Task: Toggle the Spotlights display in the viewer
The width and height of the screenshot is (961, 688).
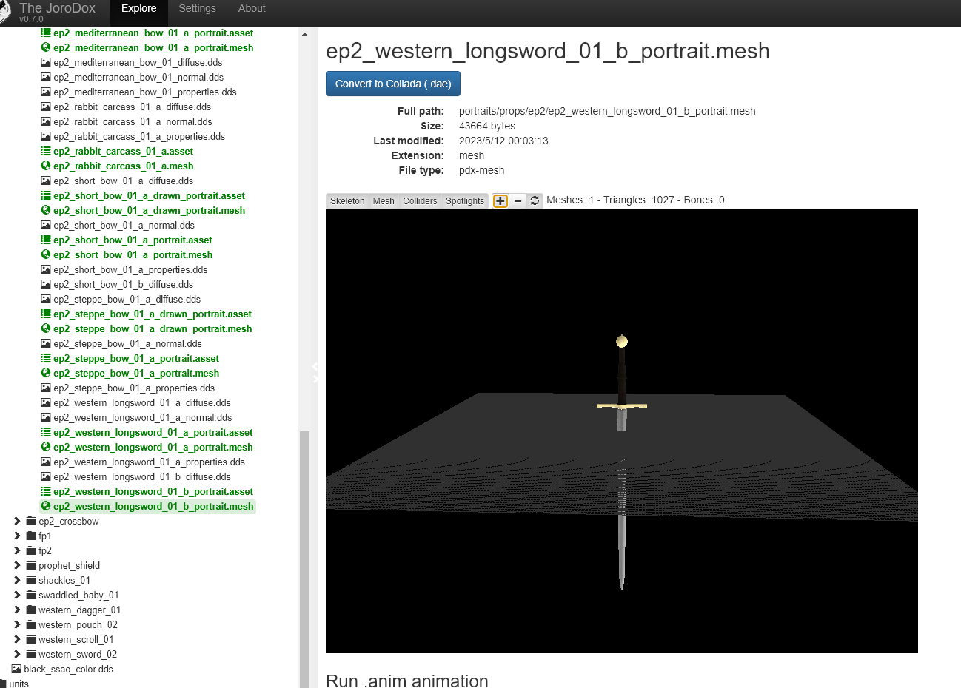Action: 464,200
